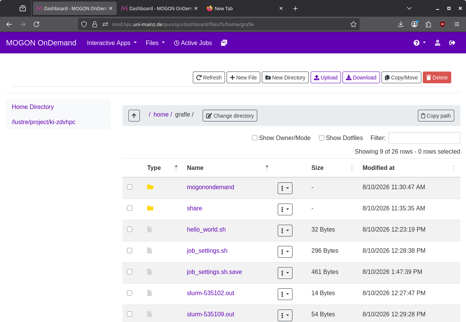
Task: Click the Download button
Action: point(361,77)
